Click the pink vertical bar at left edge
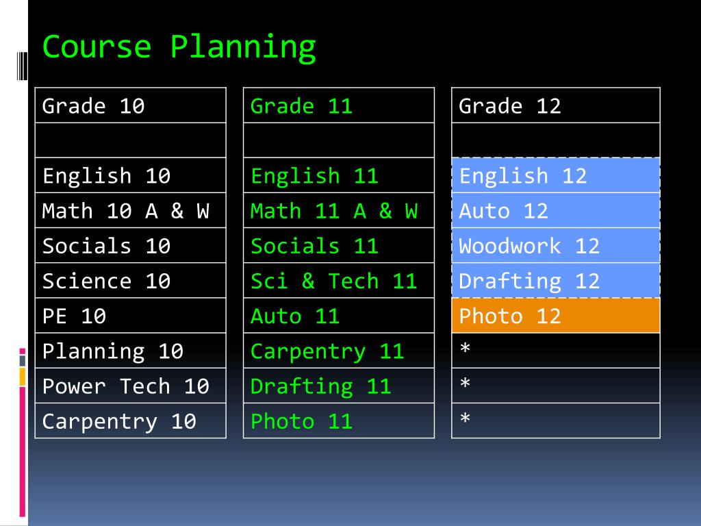The width and height of the screenshot is (701, 526). (23, 452)
